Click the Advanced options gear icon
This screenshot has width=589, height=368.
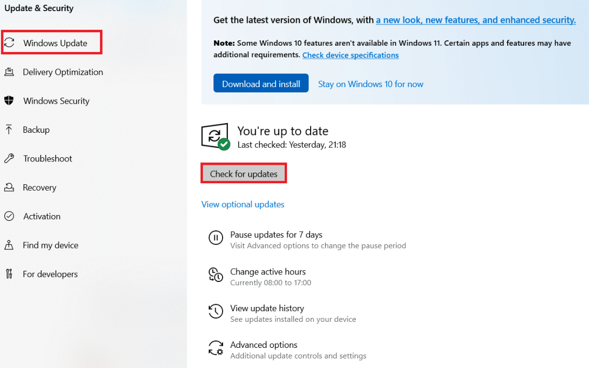(x=216, y=348)
